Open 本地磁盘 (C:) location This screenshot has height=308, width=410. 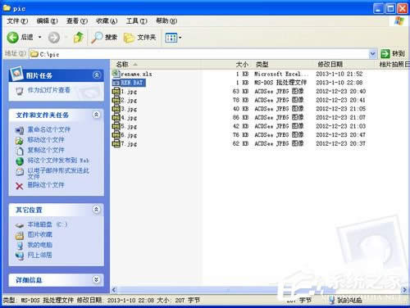pyautogui.click(x=48, y=224)
